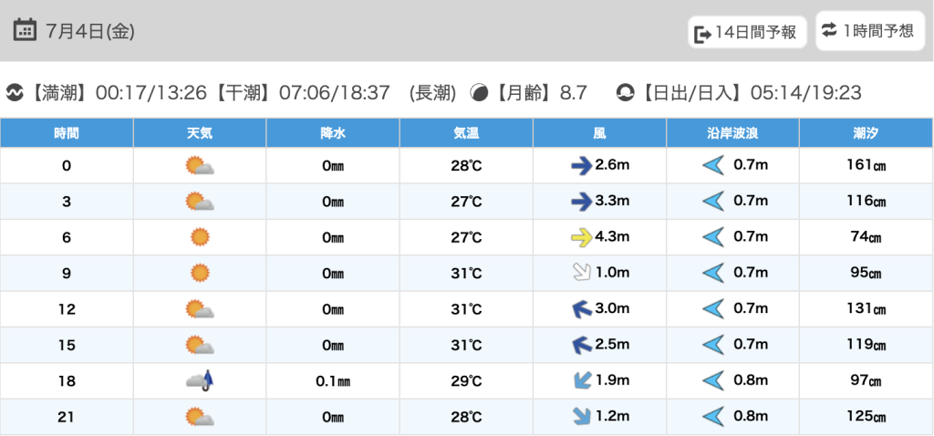Click the yellow wind arrow showing 4.3m
934x436 pixels.
pos(580,237)
